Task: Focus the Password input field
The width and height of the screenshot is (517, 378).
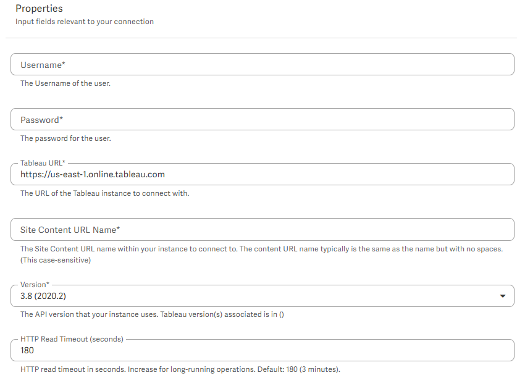Action: [262, 119]
